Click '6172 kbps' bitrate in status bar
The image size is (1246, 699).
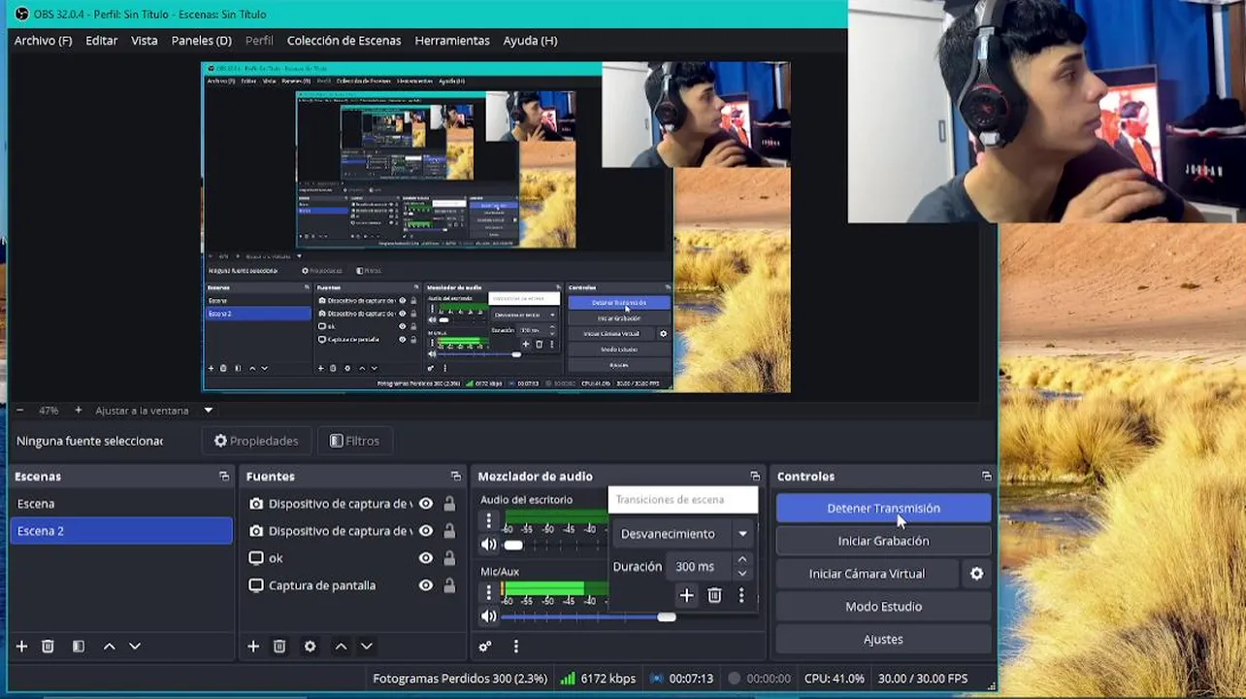[608, 679]
